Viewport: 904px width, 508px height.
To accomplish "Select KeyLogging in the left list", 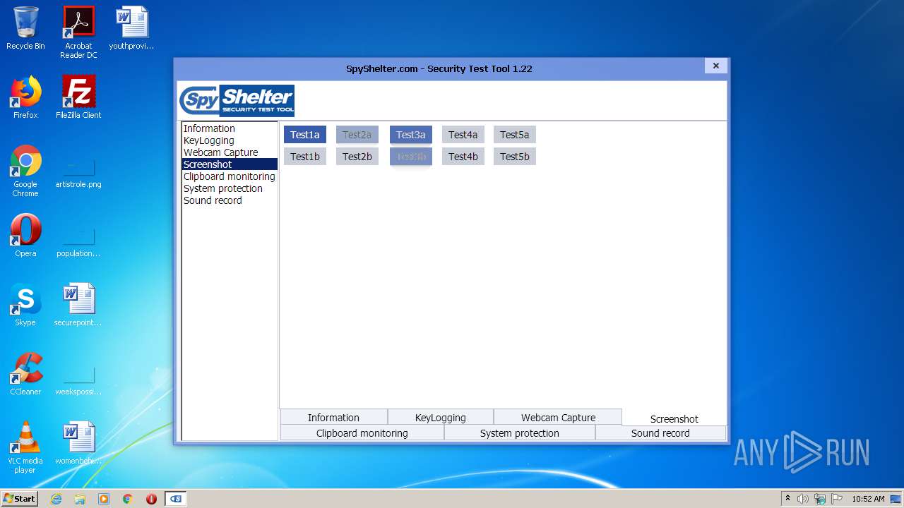I will coord(230,140).
